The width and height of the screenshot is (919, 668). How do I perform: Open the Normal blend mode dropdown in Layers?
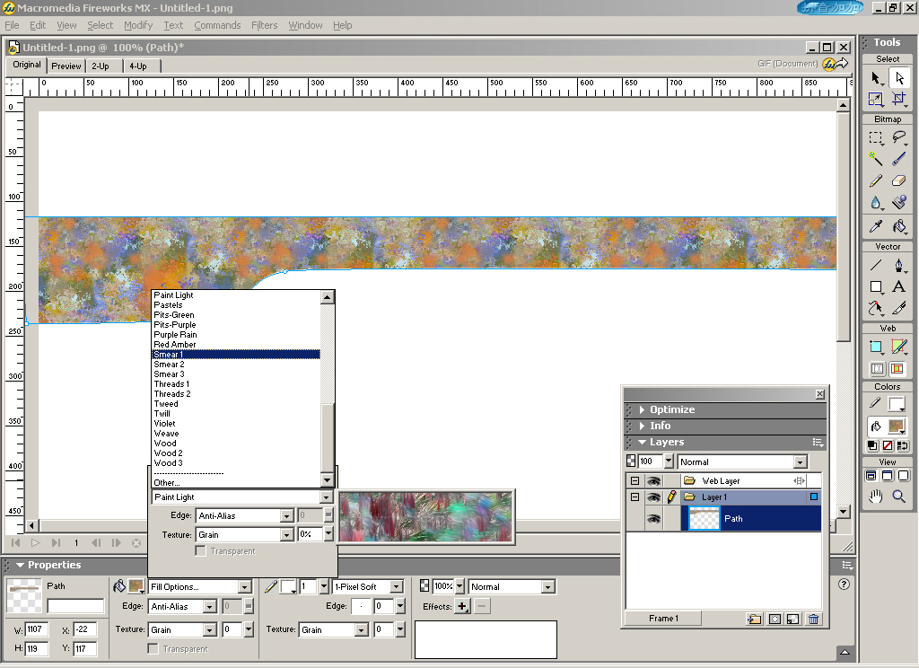pos(801,462)
